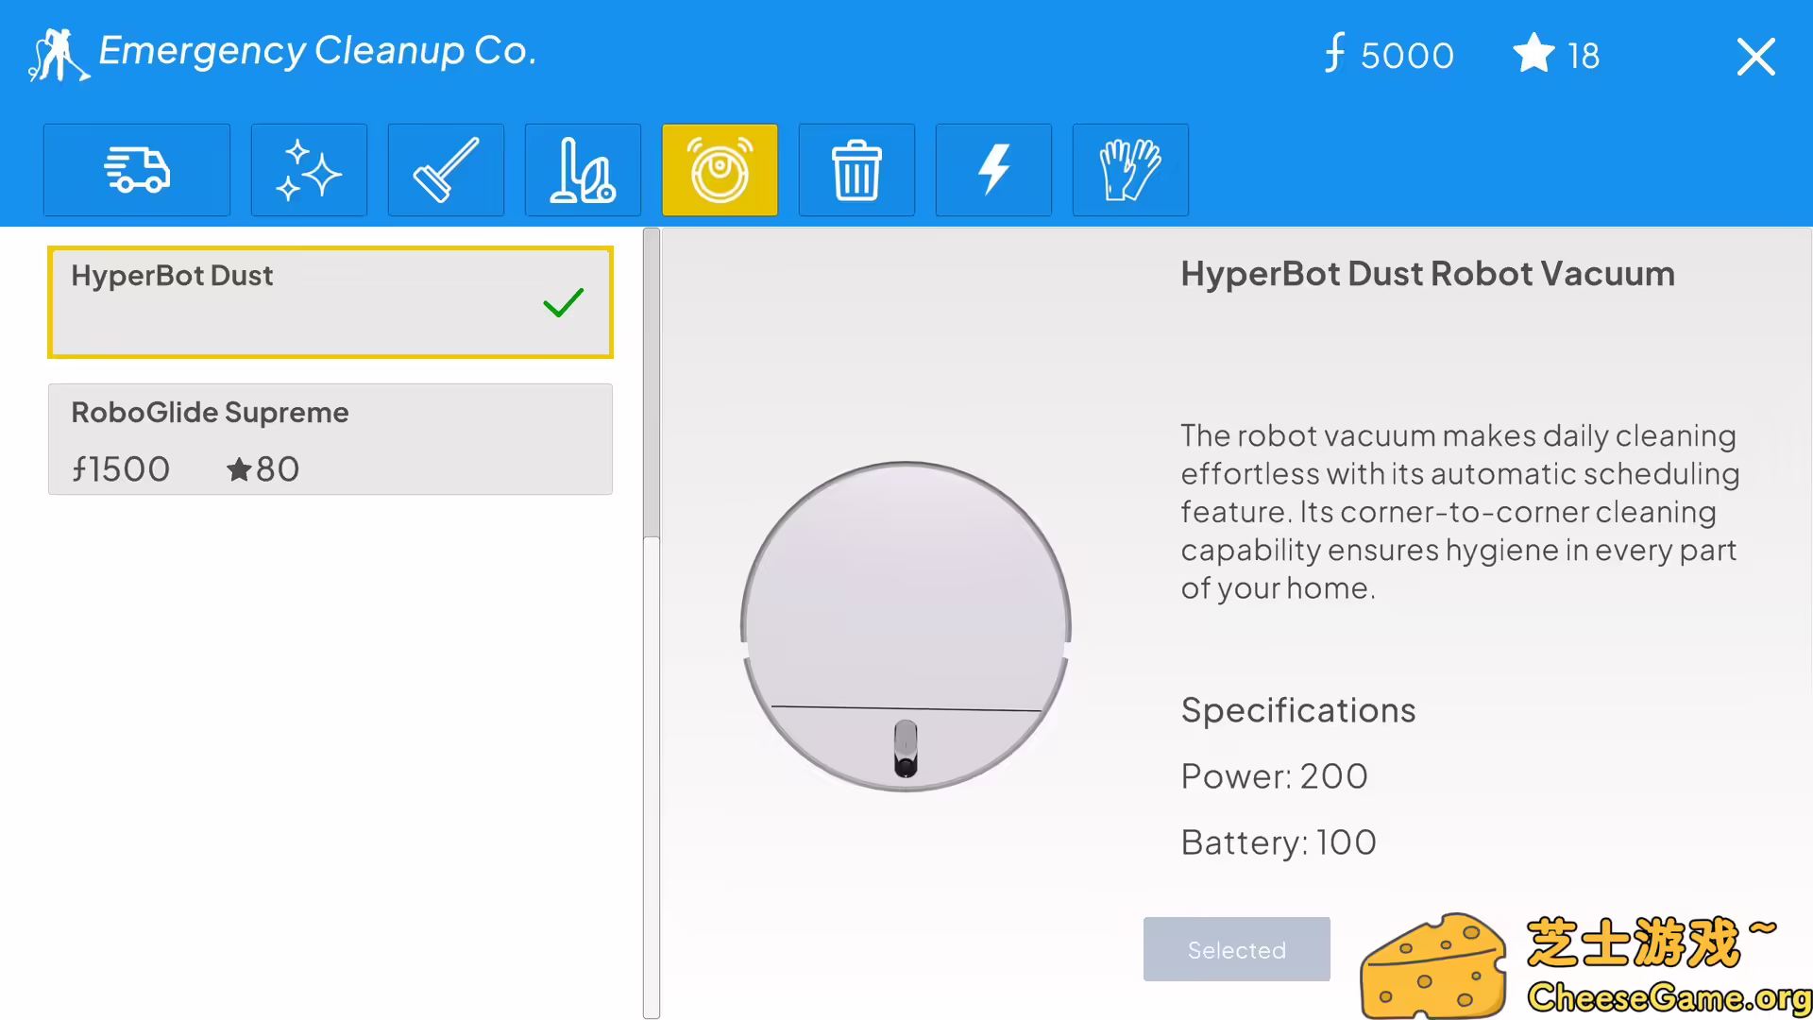Open the mop tools category
Screen dimensions: 1813x1020
tap(446, 170)
